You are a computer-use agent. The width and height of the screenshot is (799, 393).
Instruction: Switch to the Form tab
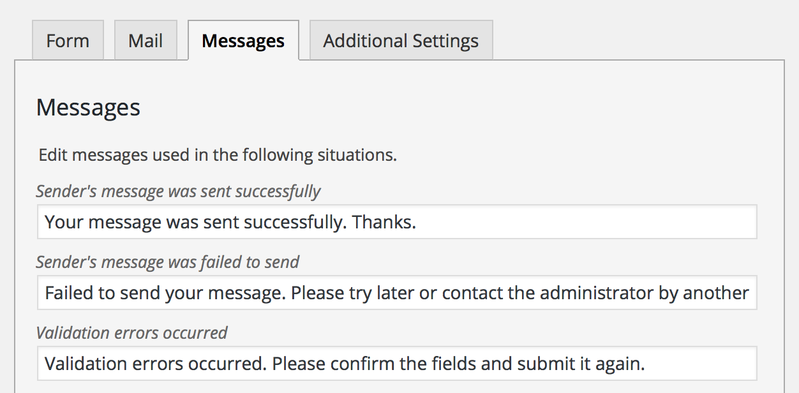click(68, 41)
